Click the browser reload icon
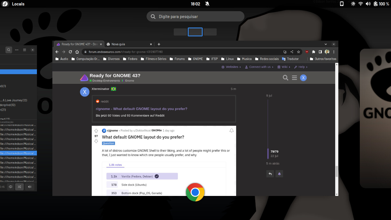The image size is (391, 220). click(70, 52)
